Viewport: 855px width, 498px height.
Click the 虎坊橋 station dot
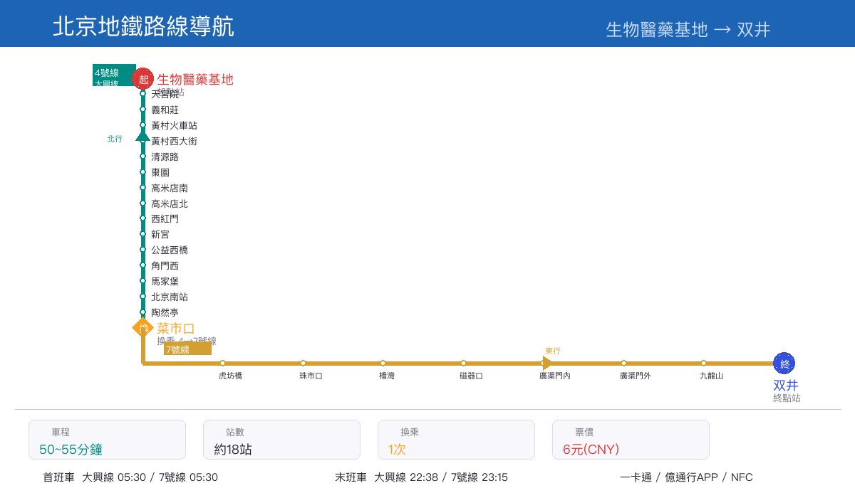pos(223,364)
